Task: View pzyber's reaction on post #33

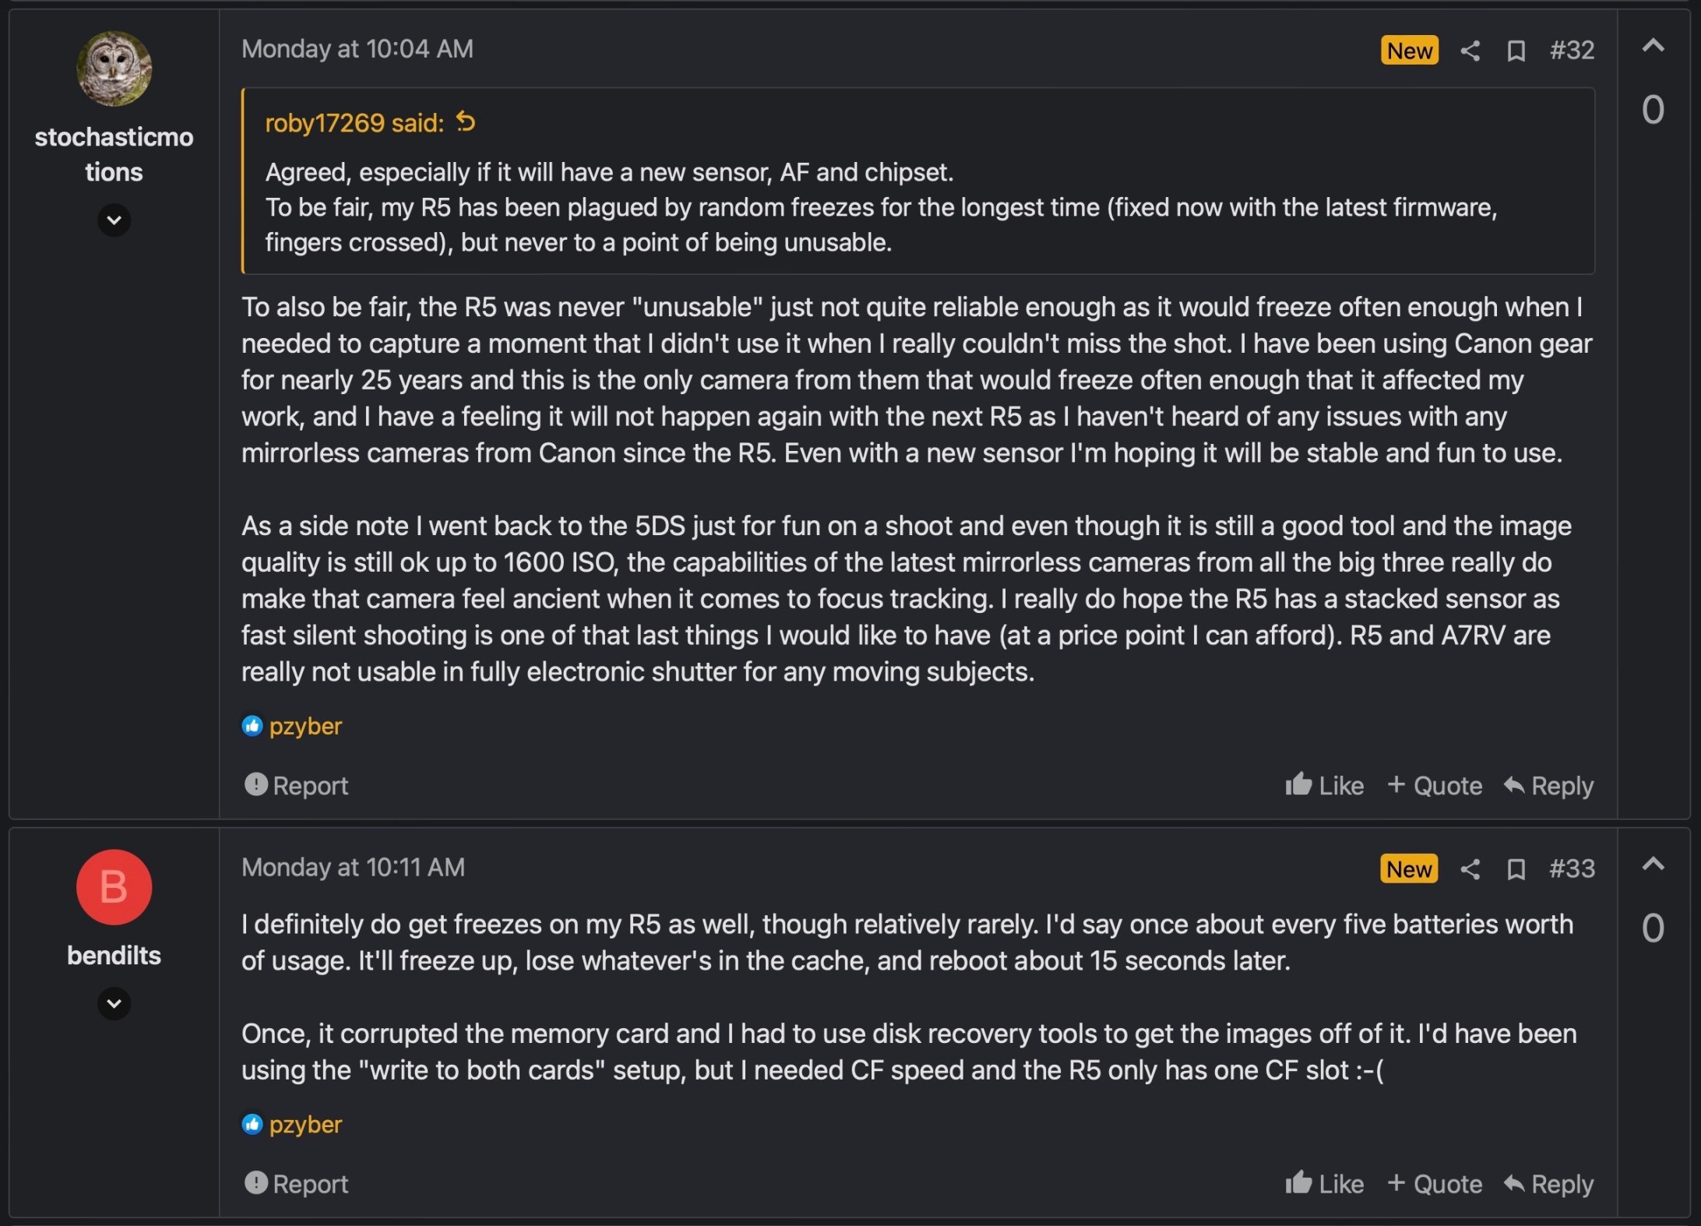Action: 305,1125
